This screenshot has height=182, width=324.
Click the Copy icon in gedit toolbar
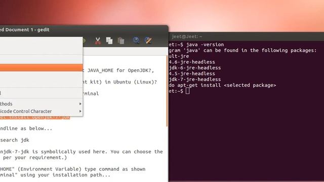(x=109, y=40)
